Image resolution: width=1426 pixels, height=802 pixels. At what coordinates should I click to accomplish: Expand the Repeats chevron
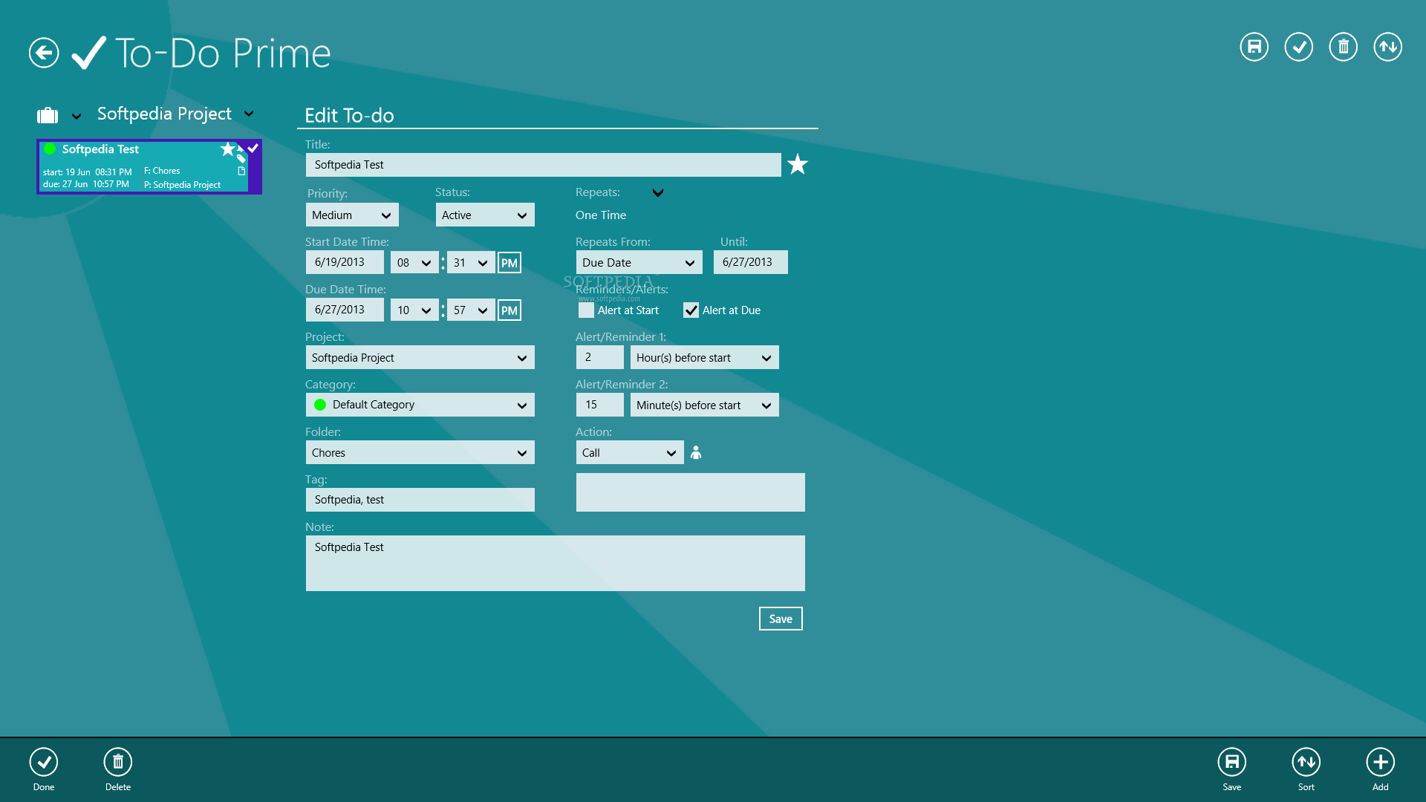[658, 193]
